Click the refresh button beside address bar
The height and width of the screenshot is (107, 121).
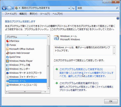point(73,8)
